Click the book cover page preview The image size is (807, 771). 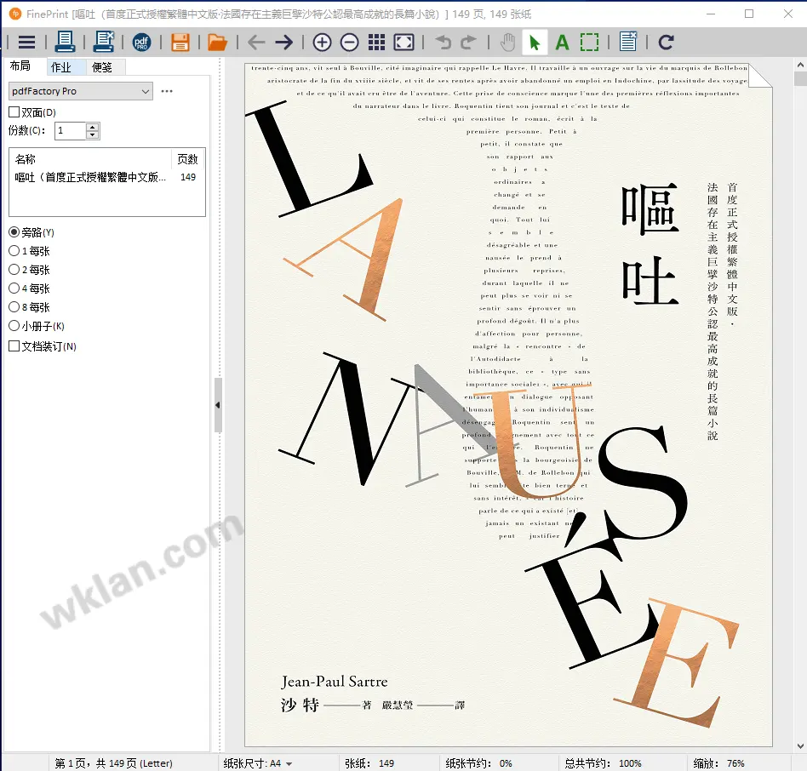508,405
